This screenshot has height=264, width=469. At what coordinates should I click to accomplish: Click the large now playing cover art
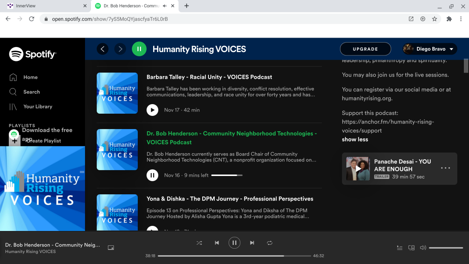[x=43, y=189]
